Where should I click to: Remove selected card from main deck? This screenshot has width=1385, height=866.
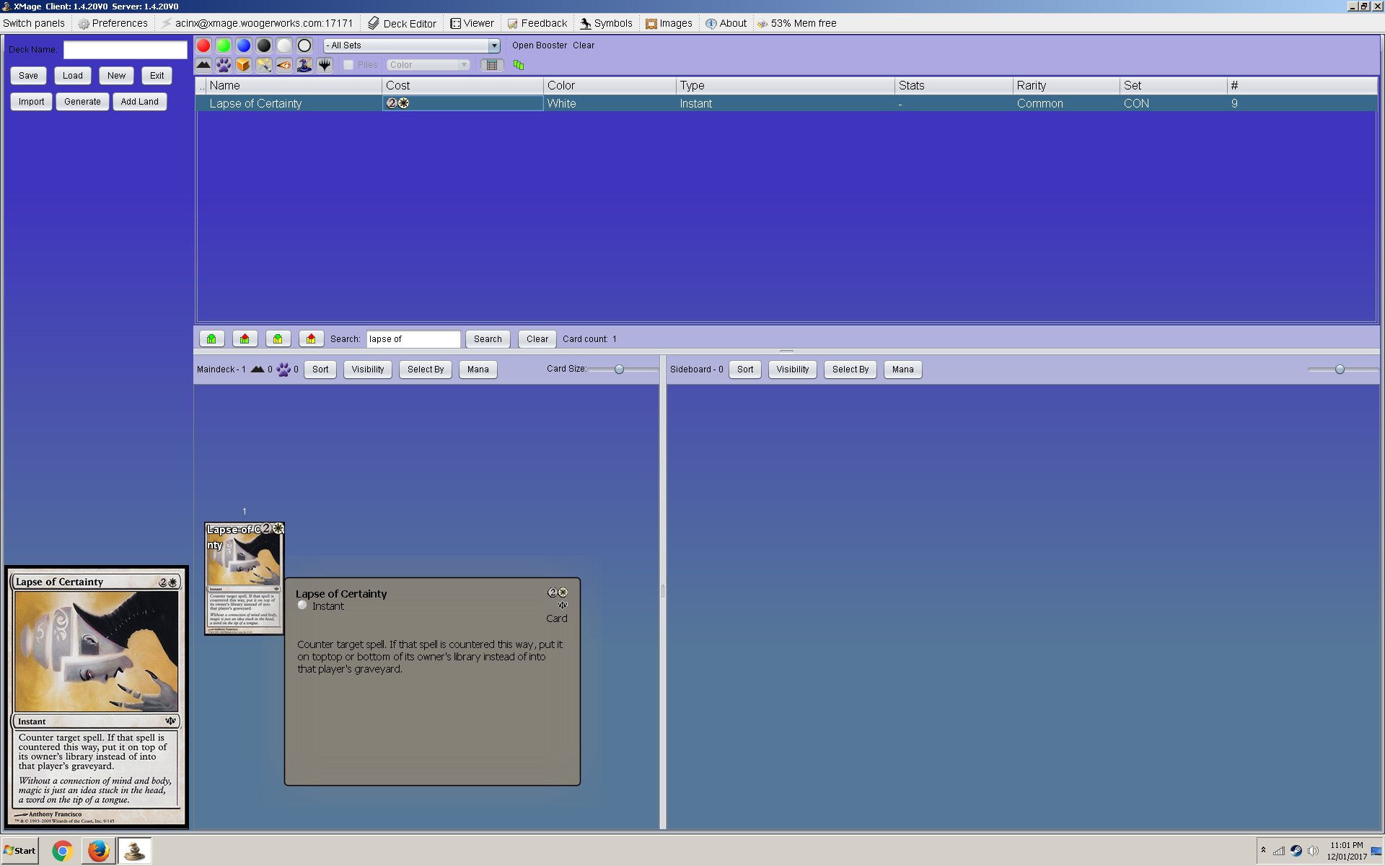[x=245, y=338]
